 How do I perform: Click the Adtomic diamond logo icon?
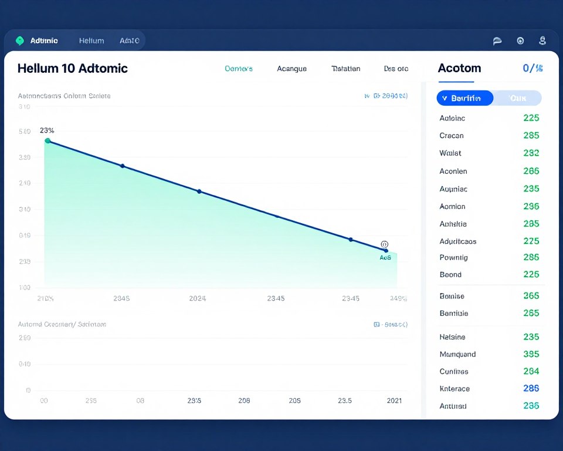(x=20, y=41)
